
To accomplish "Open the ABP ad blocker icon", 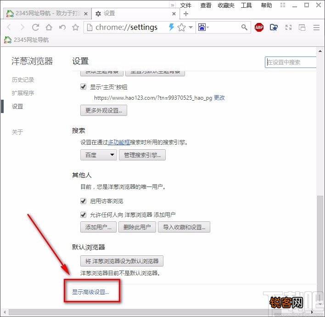I will [259, 27].
